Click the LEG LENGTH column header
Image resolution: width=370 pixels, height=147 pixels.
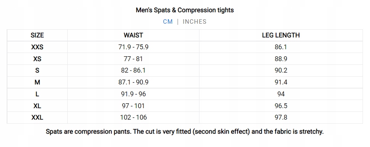click(x=281, y=35)
